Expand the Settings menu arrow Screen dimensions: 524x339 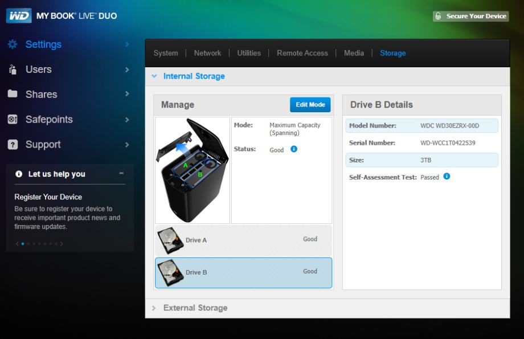126,44
